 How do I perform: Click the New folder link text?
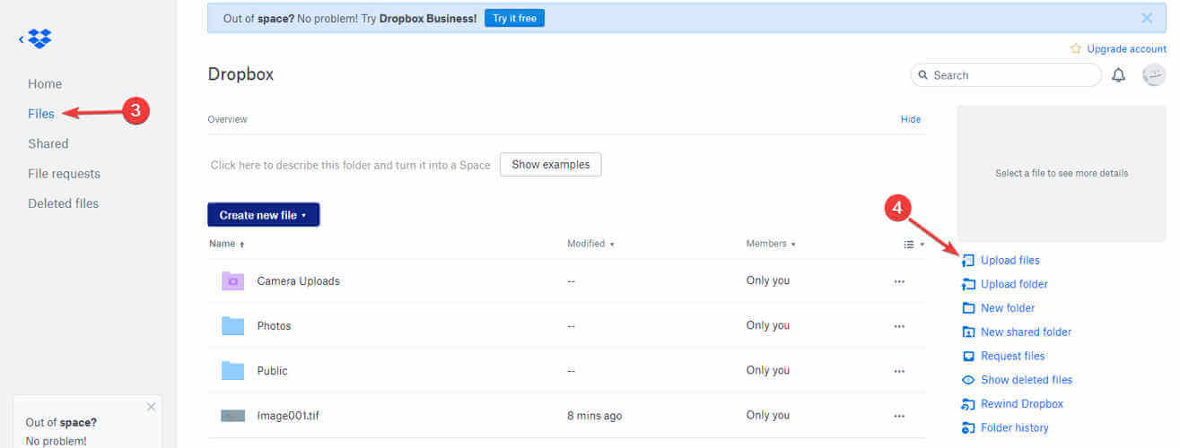[x=1008, y=308]
